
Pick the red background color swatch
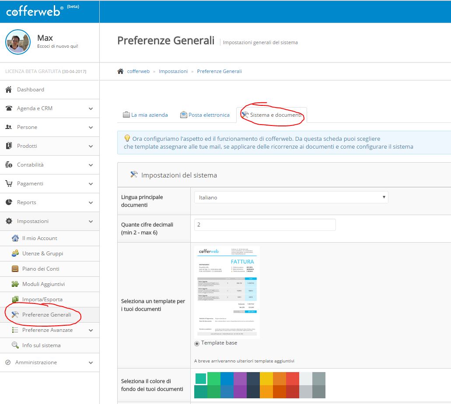293,378
